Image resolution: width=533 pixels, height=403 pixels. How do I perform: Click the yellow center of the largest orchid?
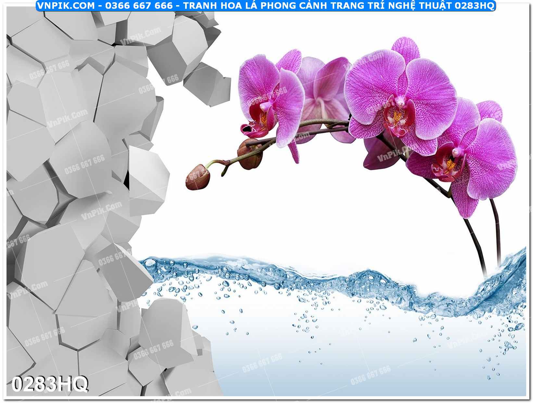(x=397, y=116)
